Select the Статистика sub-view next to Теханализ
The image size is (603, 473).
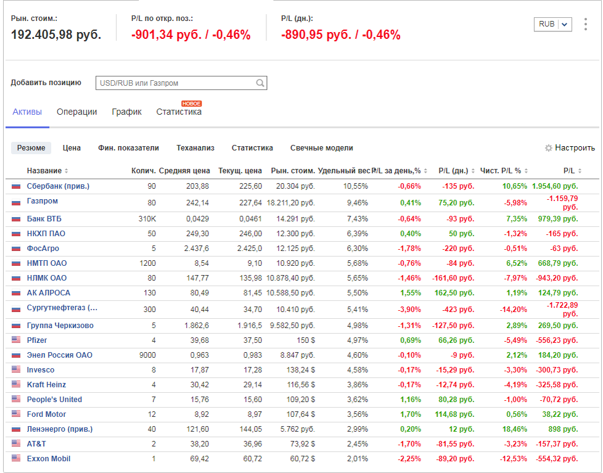point(252,148)
